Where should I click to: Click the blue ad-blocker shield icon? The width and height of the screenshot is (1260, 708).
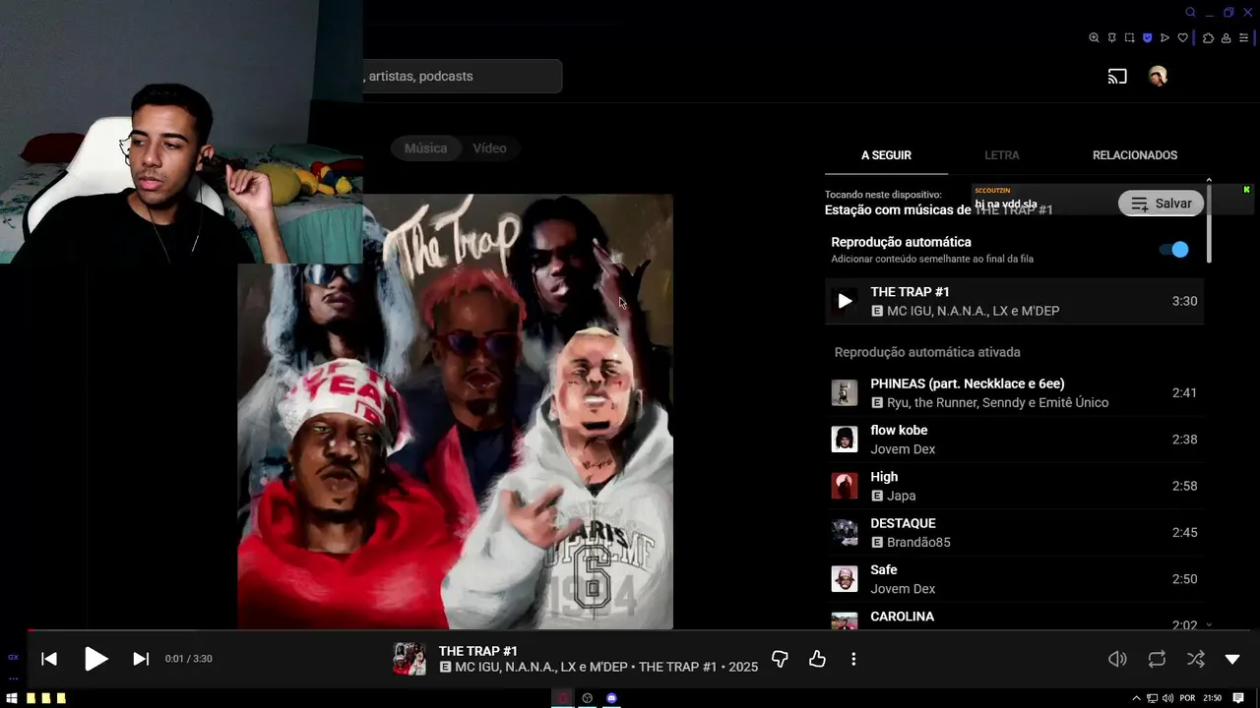click(1147, 38)
